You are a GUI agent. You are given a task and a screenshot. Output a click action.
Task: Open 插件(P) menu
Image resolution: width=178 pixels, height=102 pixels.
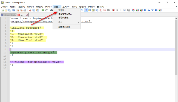click(91, 7)
